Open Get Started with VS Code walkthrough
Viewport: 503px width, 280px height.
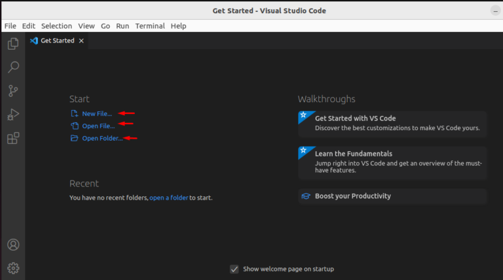tap(393, 124)
